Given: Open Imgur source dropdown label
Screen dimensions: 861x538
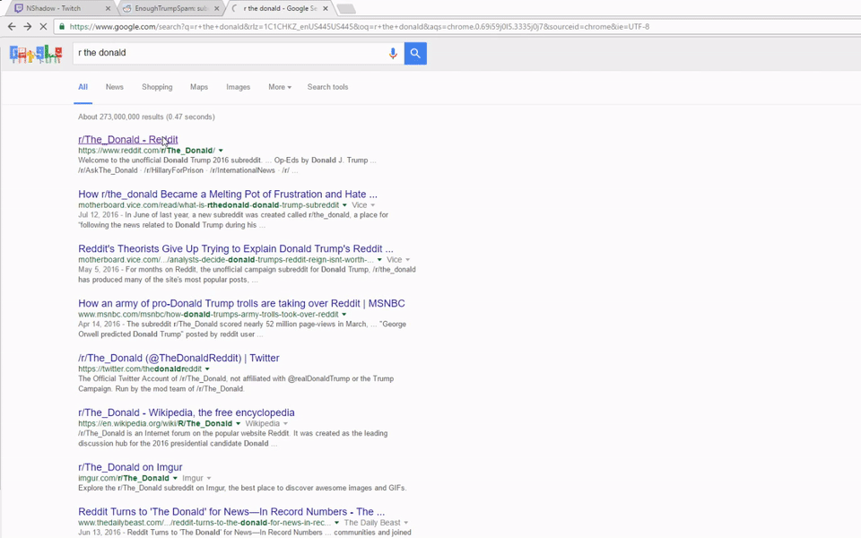Looking at the screenshot, I should pos(196,478).
